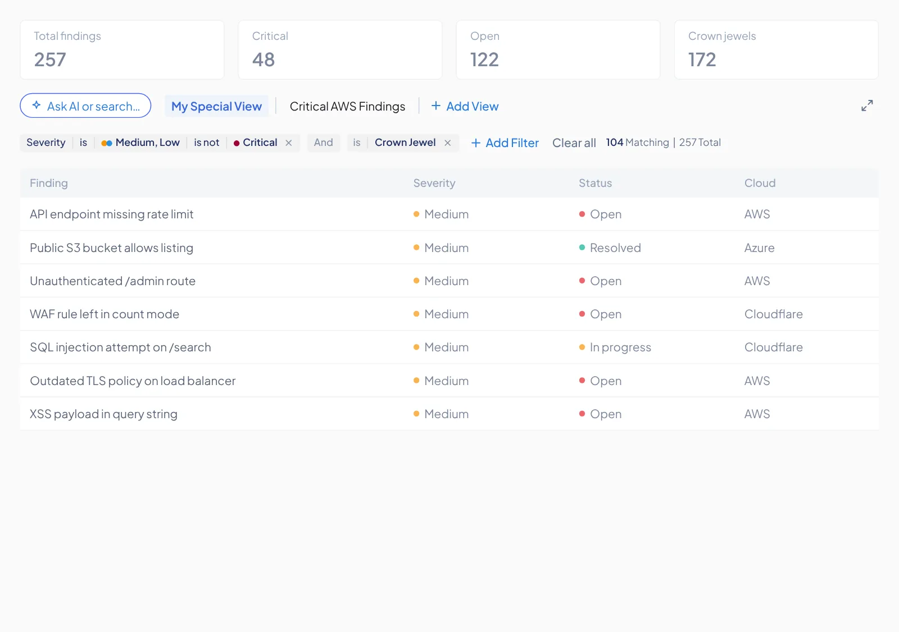Open the Critical summary card

tap(340, 50)
